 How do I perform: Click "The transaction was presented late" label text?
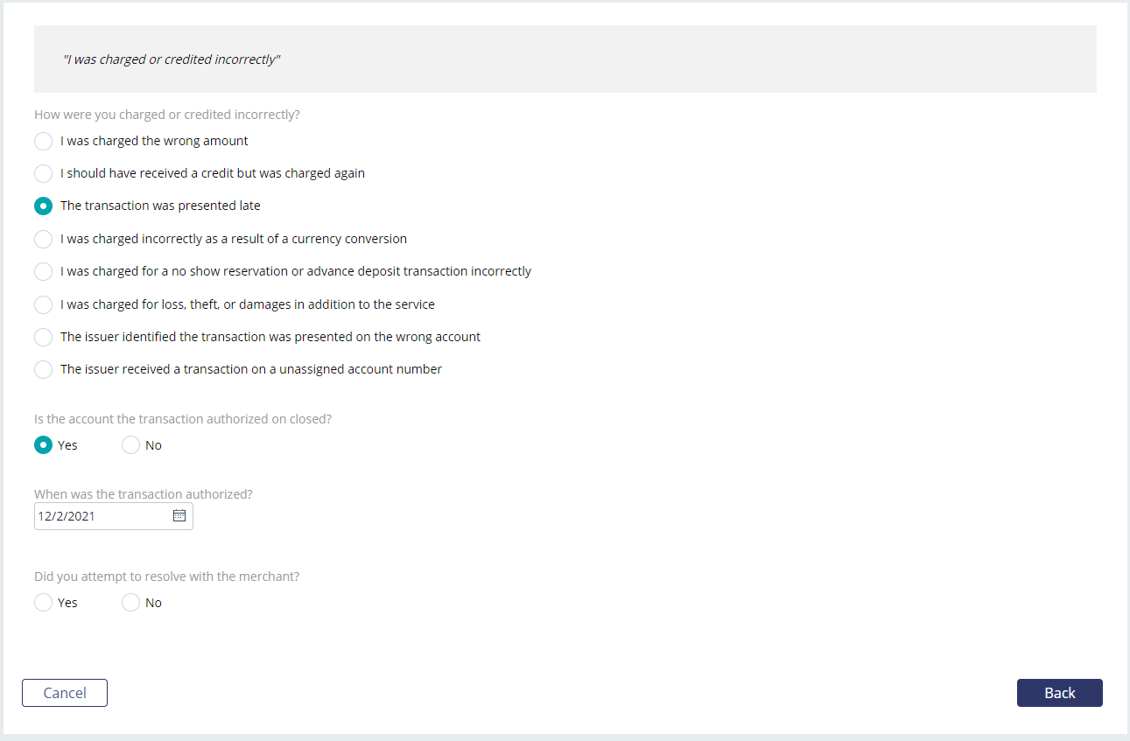point(160,206)
